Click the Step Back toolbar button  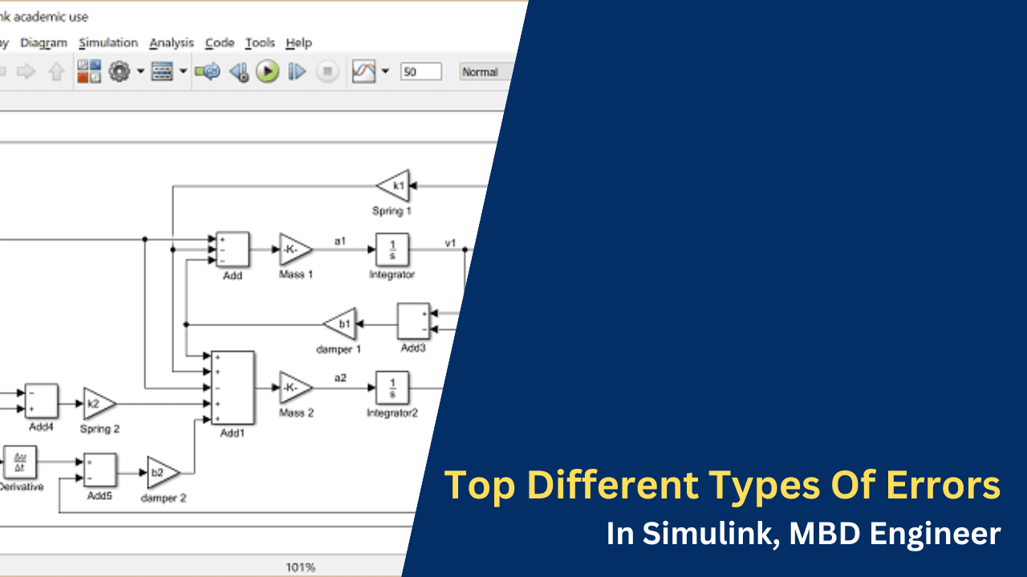[238, 71]
